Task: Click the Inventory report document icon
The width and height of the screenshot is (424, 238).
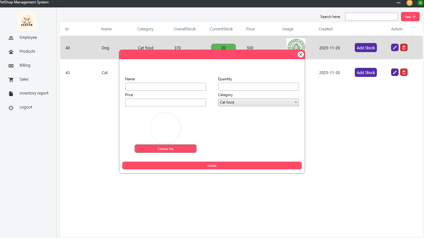Action: pos(11,94)
